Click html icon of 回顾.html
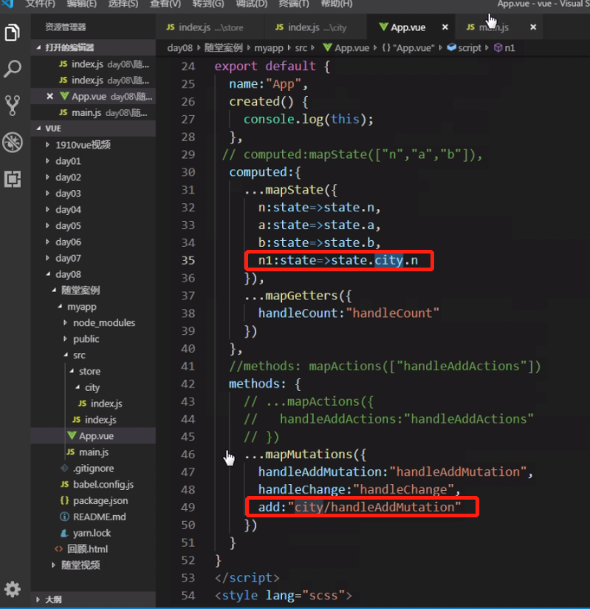590x609 pixels. 58,549
